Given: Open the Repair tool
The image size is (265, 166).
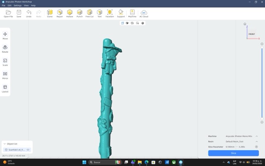Looking at the screenshot, I should [x=60, y=14].
